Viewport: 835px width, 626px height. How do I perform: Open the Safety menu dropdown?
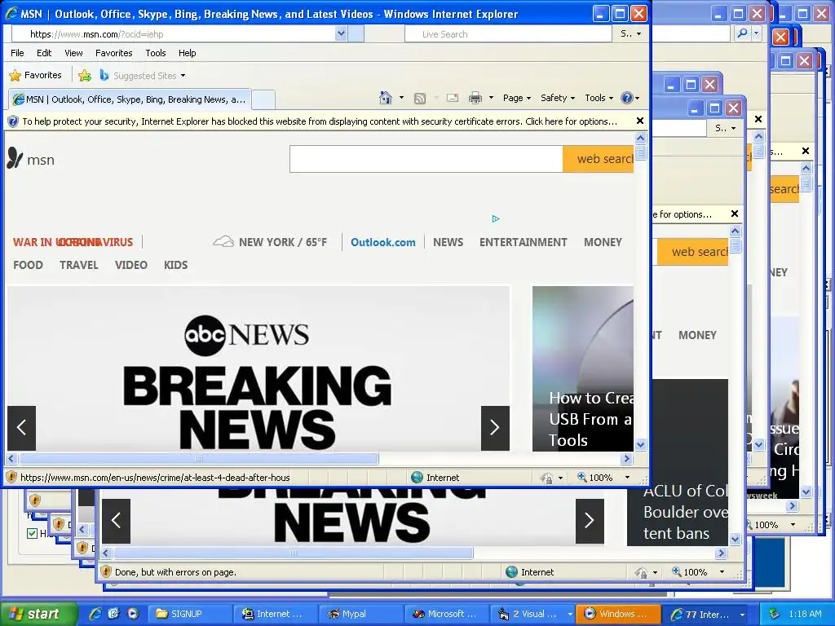tap(558, 98)
